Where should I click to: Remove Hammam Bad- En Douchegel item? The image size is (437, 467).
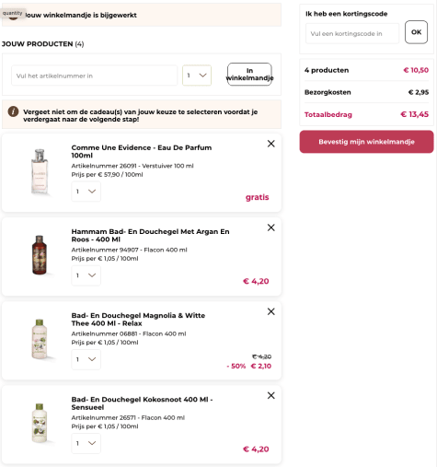270,228
